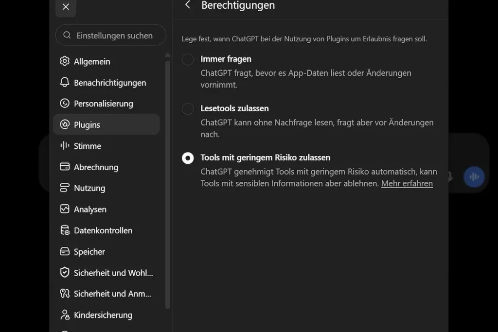This screenshot has width=498, height=332.
Task: Click the Benachrichtigungen bell icon
Action: pyautogui.click(x=65, y=82)
